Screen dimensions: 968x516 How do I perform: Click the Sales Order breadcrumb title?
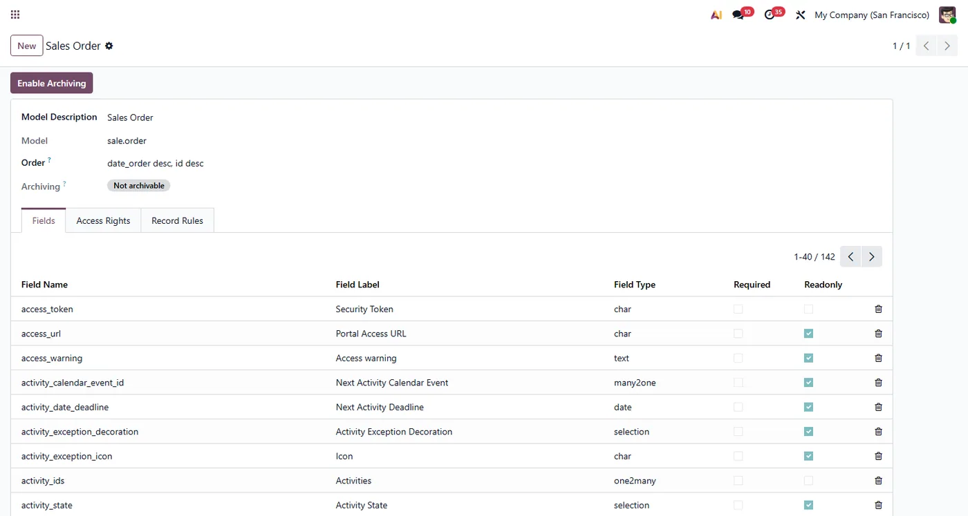click(x=73, y=46)
